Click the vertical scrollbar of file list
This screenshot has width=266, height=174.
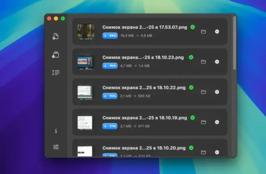[x=234, y=43]
